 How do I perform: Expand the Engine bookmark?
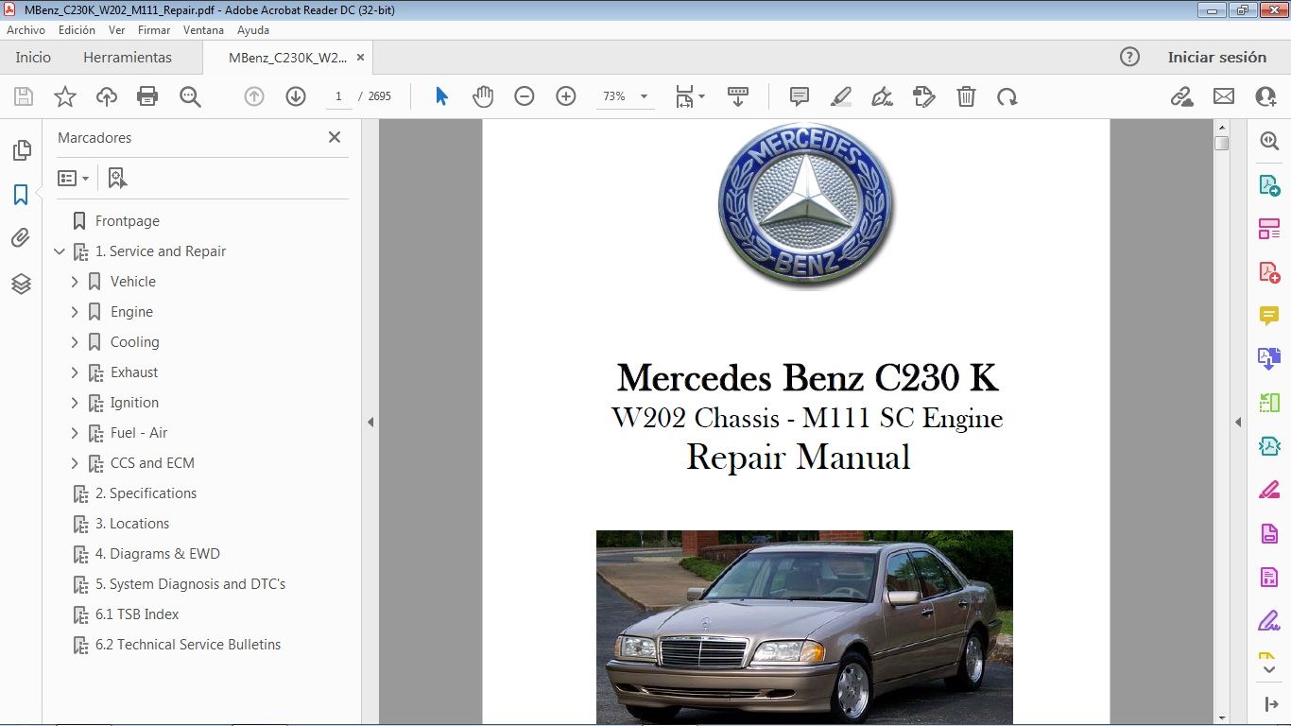click(x=75, y=311)
